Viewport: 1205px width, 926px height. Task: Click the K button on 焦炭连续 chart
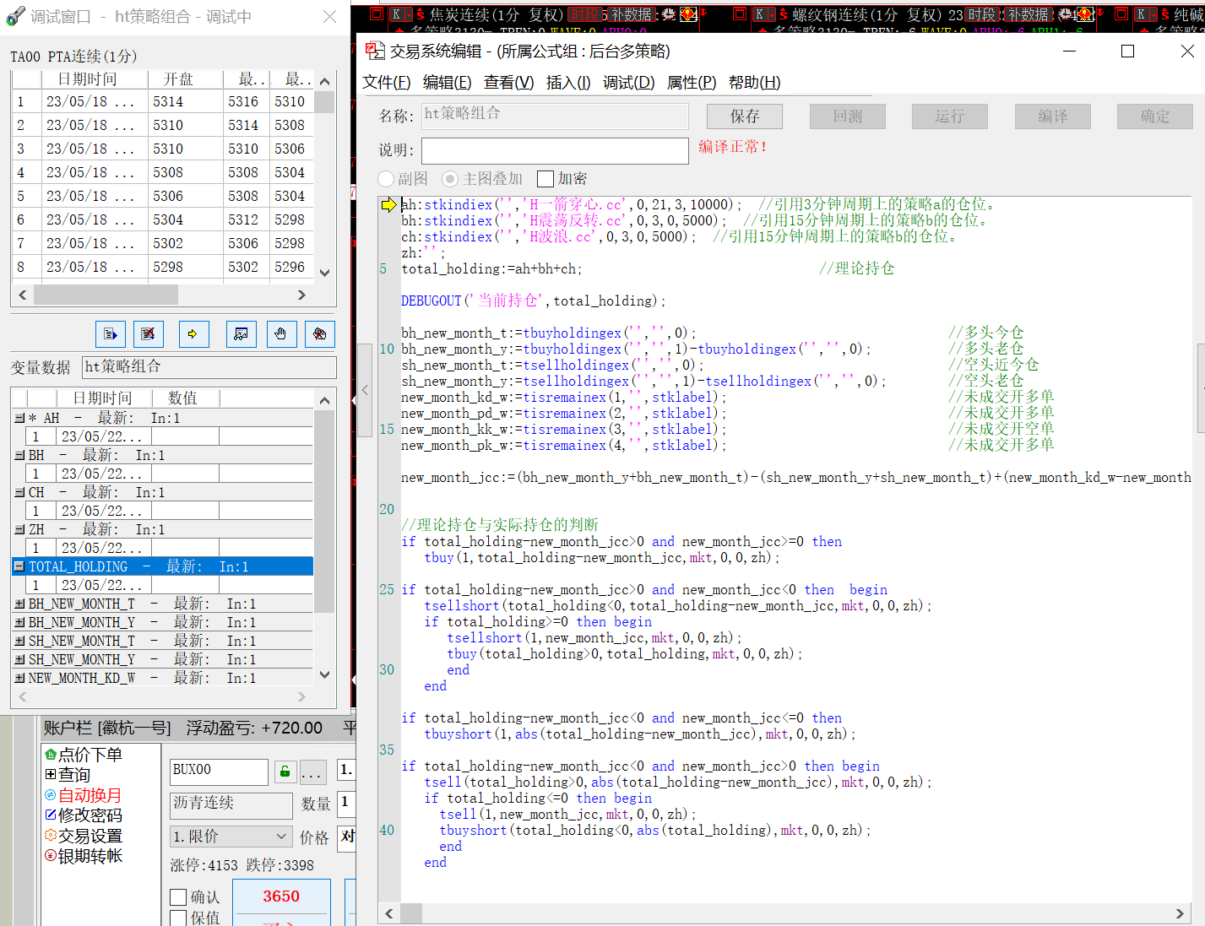point(397,14)
